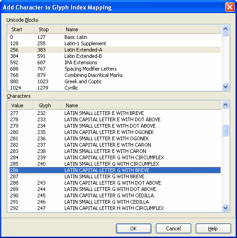
Task: Close the Add Character dialog
Action: point(230,7)
